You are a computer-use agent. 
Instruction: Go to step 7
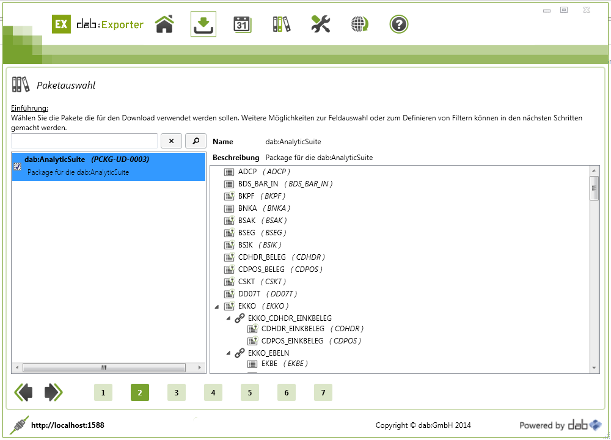(323, 392)
